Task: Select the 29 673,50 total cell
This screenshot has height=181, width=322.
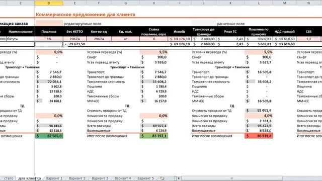Action: coord(77,44)
